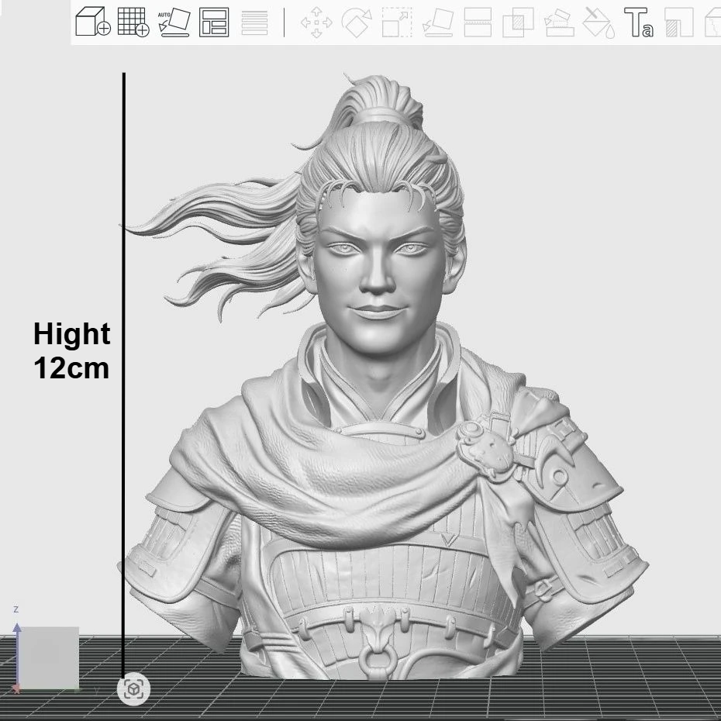The width and height of the screenshot is (721, 721).
Task: Click the hatched-corner Seam painting icon
Action: [678, 22]
